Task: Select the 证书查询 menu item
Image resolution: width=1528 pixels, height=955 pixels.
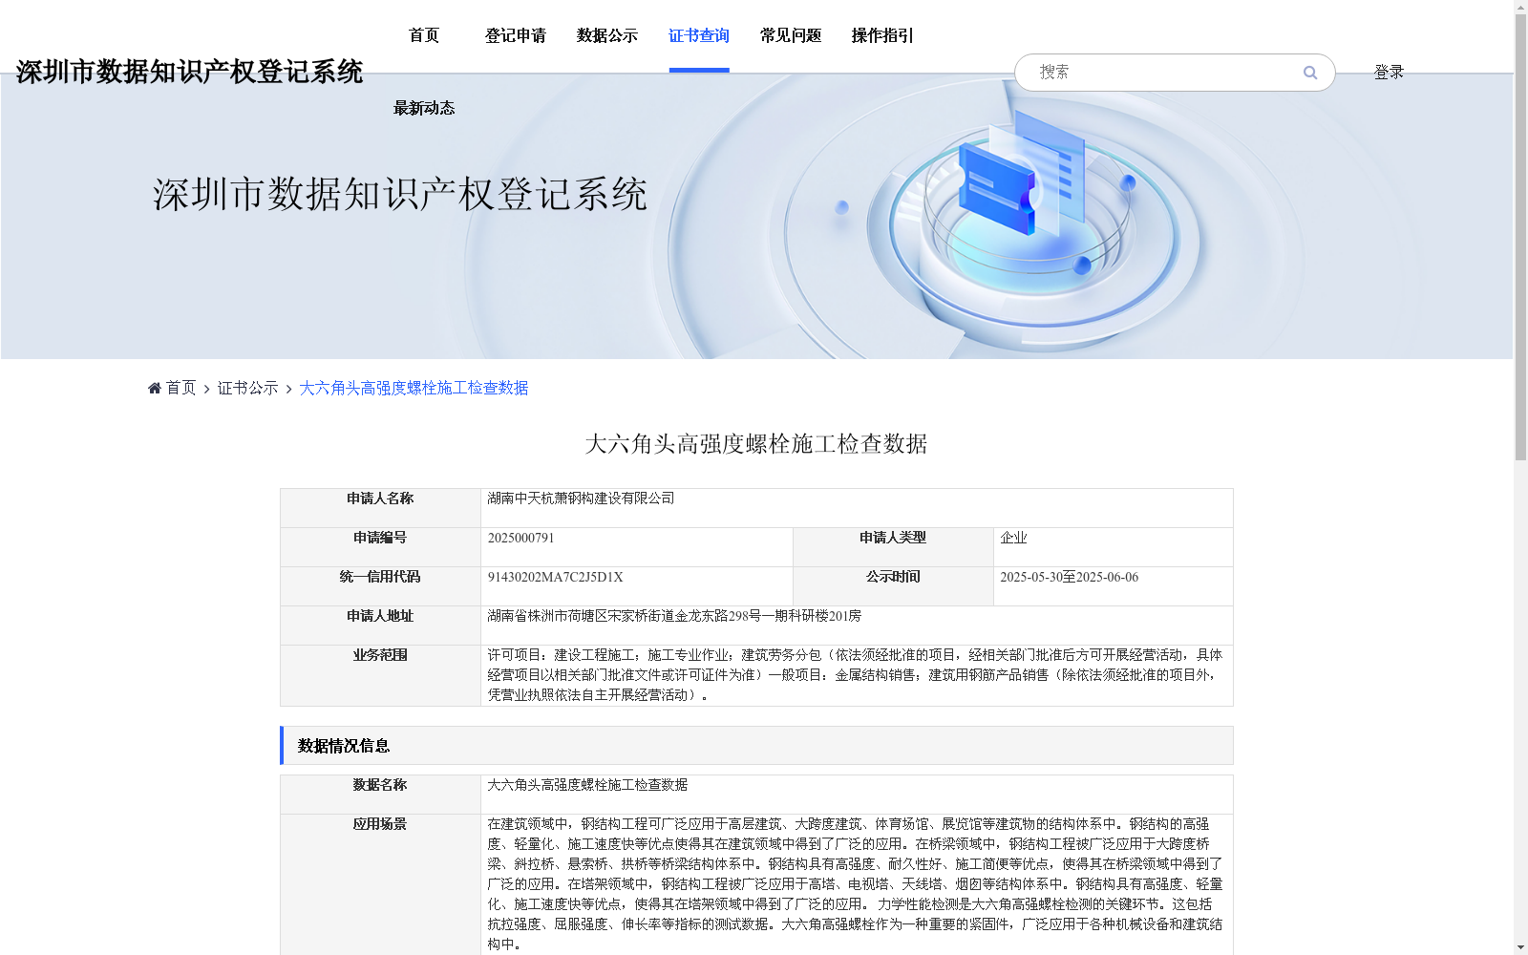Action: coord(699,35)
